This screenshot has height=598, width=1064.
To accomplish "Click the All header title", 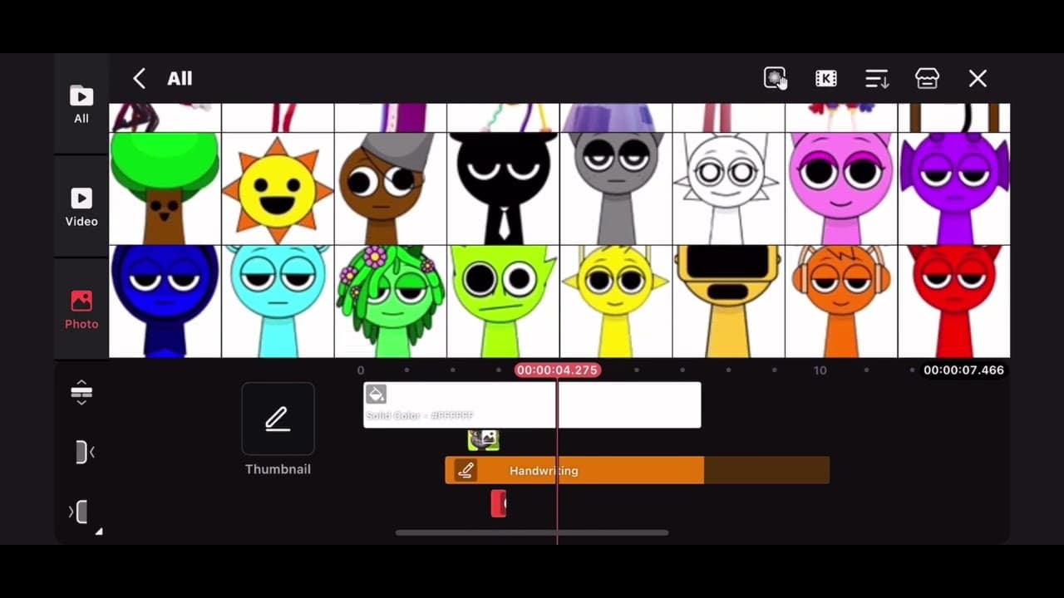I will (180, 78).
